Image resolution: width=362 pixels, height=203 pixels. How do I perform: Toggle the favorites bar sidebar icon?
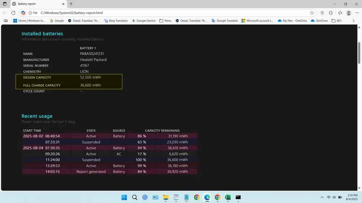[x=6, y=21]
